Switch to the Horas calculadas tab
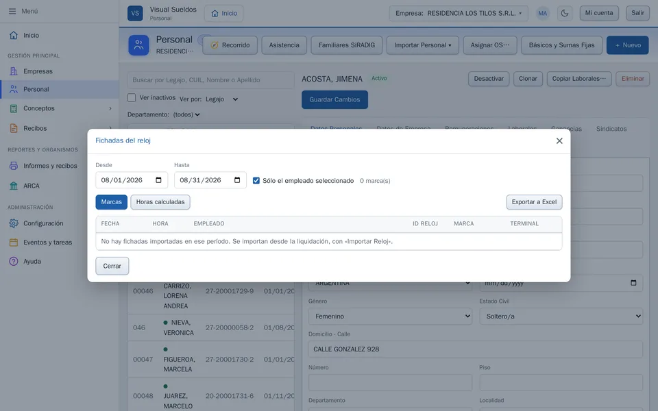Image resolution: width=658 pixels, height=411 pixels. pyautogui.click(x=160, y=202)
